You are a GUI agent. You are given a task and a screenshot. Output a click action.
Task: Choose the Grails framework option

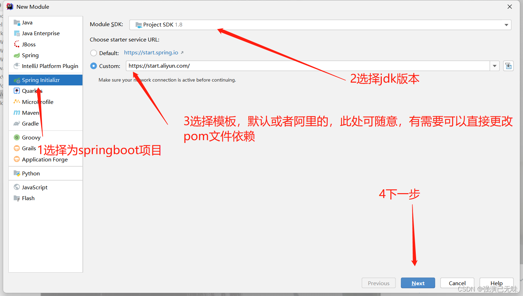tap(28, 148)
